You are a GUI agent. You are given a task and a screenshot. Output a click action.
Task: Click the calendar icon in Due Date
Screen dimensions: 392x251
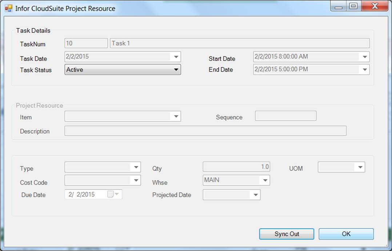[111, 195]
